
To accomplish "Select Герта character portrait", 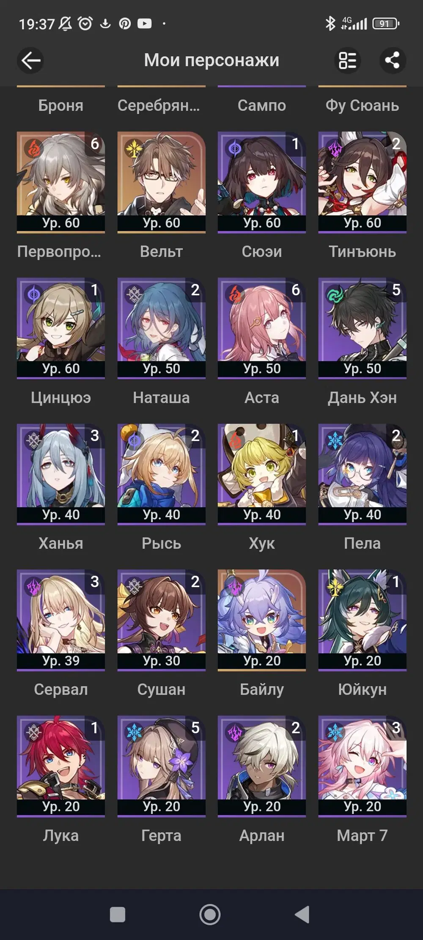I will point(161,766).
